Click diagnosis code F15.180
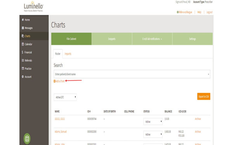Screen dimensions: 233x145 pyautogui.click(x=181, y=136)
